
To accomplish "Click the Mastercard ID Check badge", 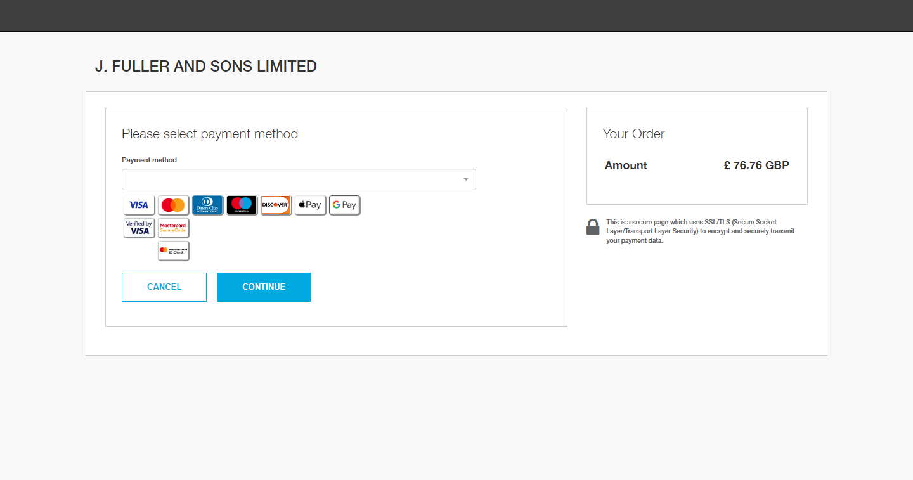I will pyautogui.click(x=173, y=250).
